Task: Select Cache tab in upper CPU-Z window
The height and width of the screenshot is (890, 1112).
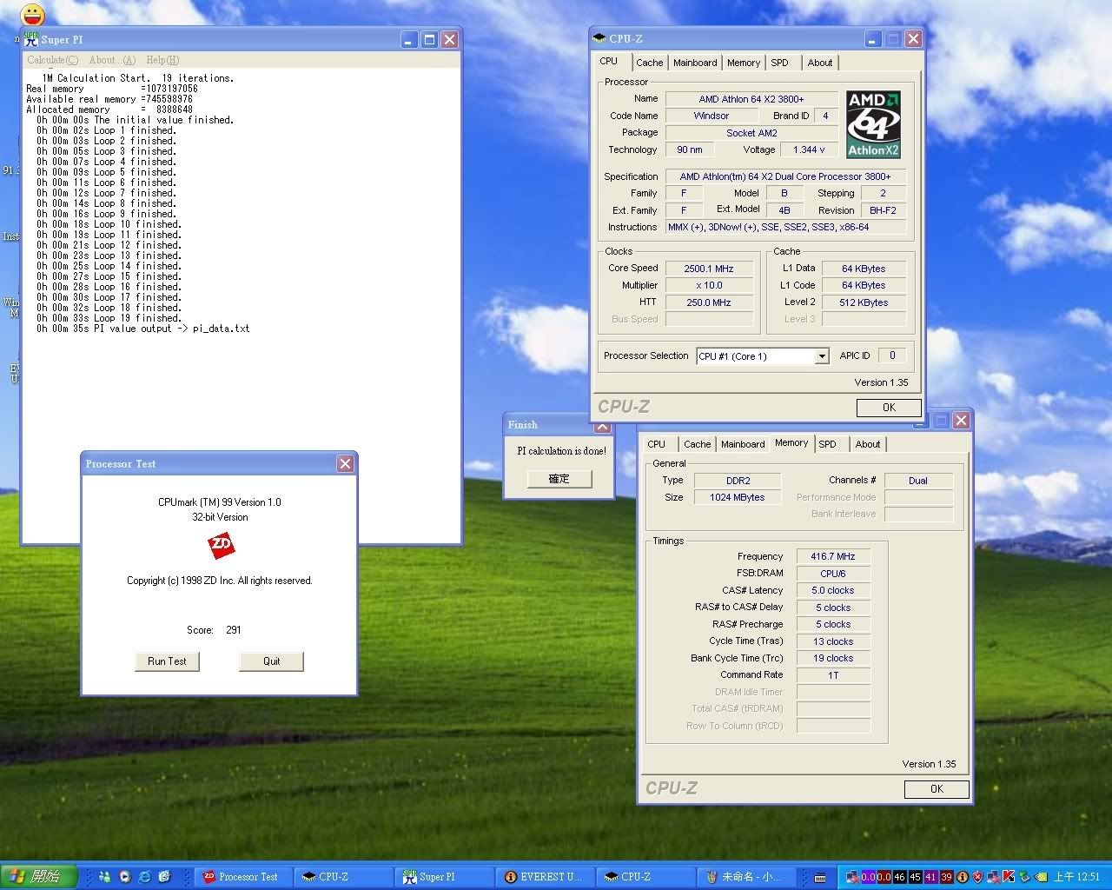Action: (x=649, y=63)
